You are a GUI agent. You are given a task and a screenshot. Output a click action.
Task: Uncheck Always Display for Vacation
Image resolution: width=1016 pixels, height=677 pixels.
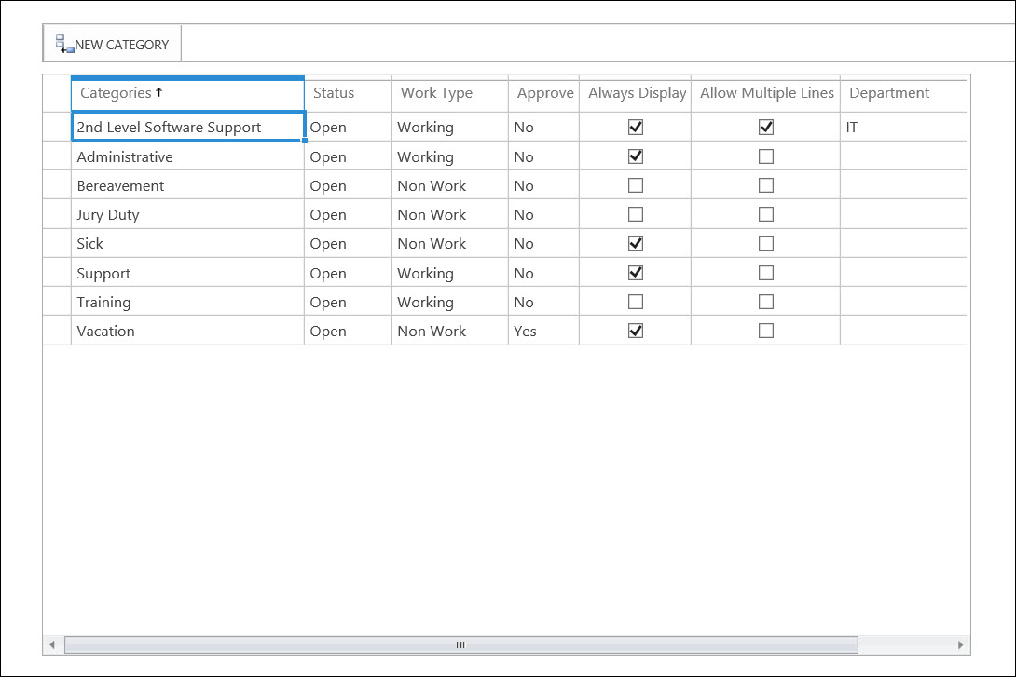636,331
